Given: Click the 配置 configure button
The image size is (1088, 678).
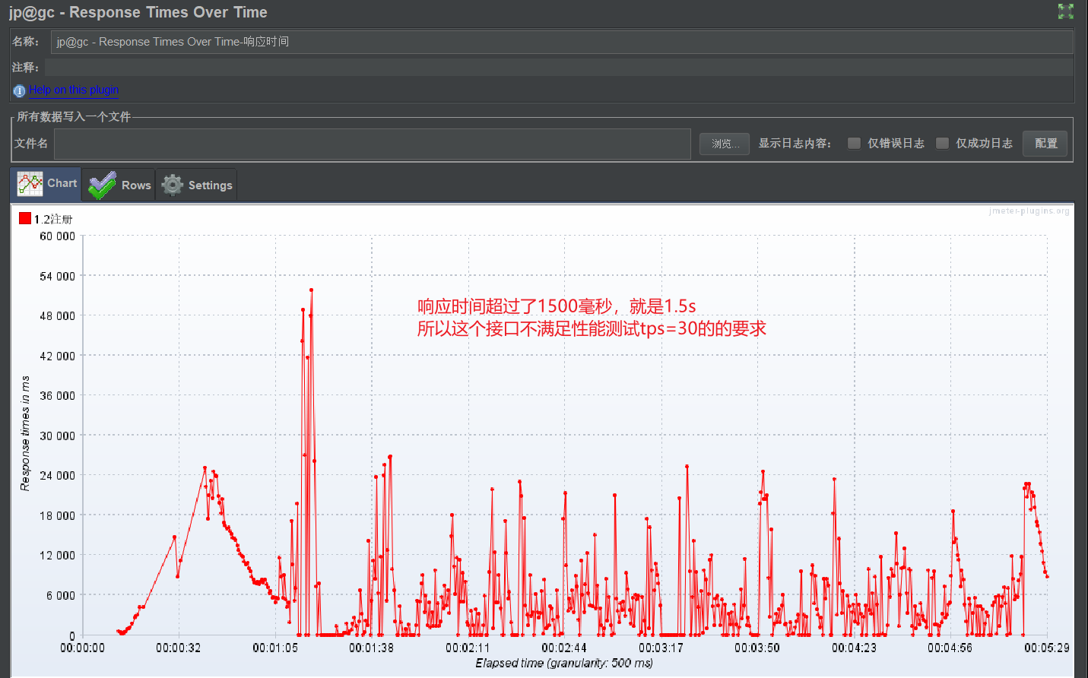Looking at the screenshot, I should [1045, 144].
